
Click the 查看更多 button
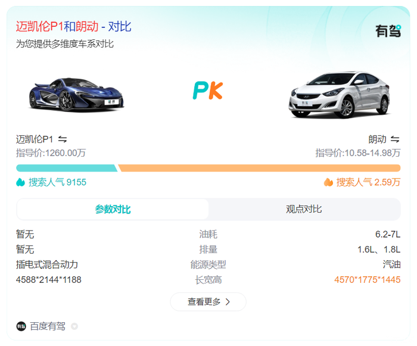pyautogui.click(x=208, y=302)
